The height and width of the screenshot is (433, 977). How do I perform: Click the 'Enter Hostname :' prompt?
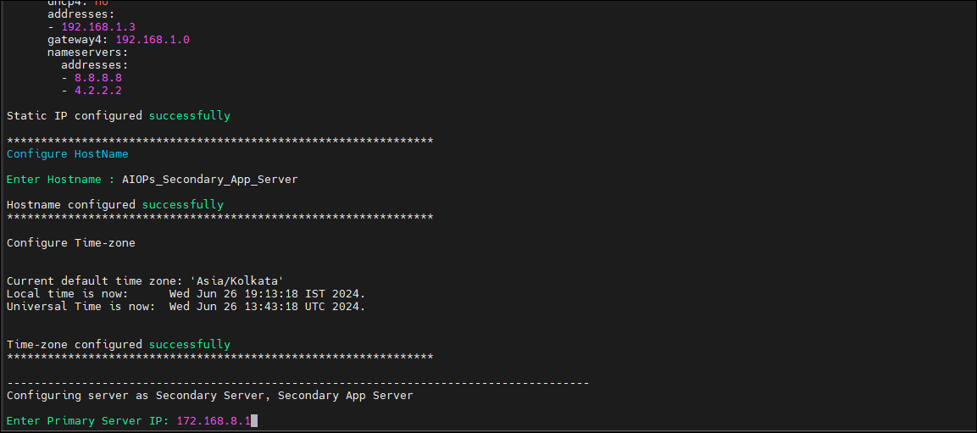click(60, 180)
